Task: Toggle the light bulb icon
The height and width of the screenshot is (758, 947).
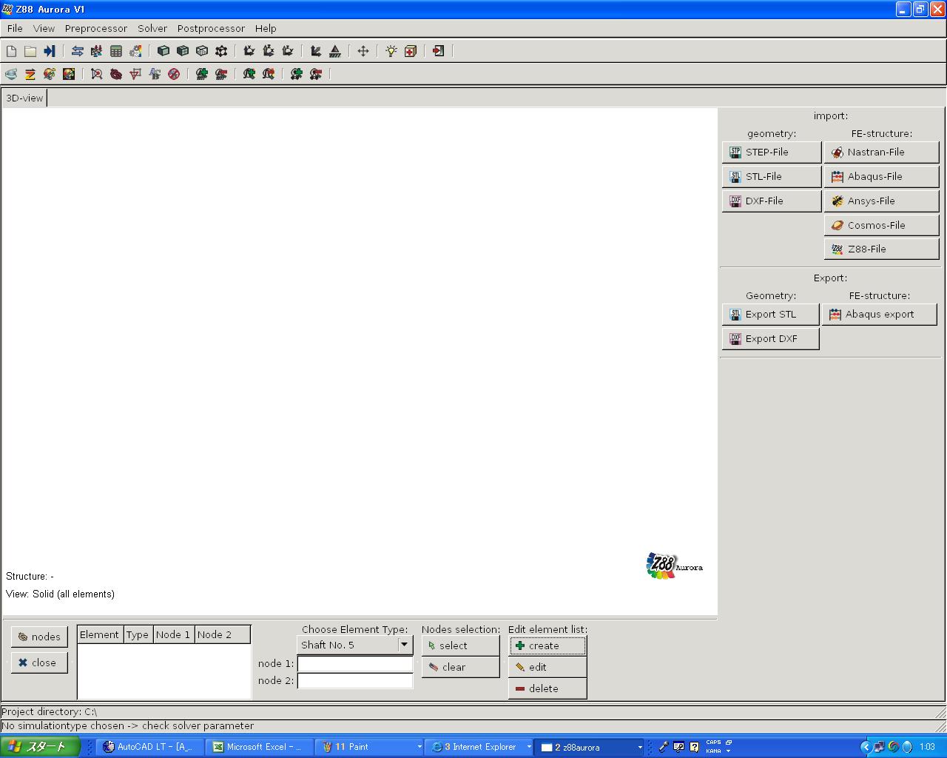Action: tap(391, 51)
